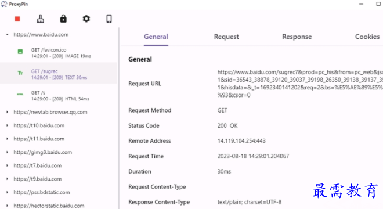383x209 pixels.
Task: Stop capturing with the red stop button
Action: [x=17, y=19]
